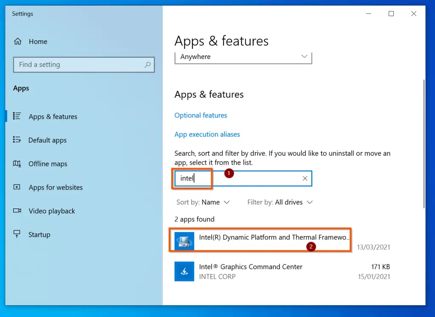This screenshot has height=317, width=435.
Task: Click the Intel Dynamic Platform app icon
Action: (x=184, y=241)
